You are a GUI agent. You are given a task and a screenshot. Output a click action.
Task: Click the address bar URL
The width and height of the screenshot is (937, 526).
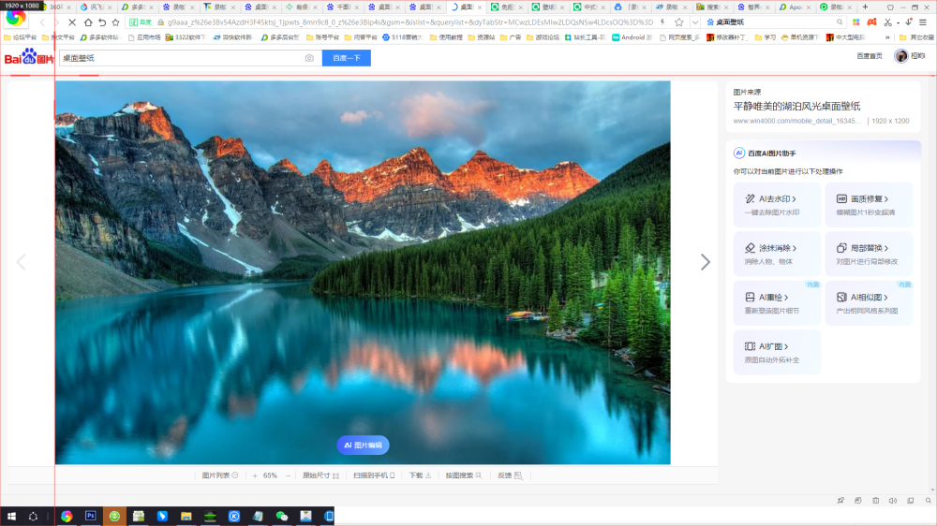(x=410, y=22)
